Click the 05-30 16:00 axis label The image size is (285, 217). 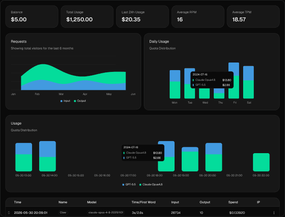click(x=102, y=175)
